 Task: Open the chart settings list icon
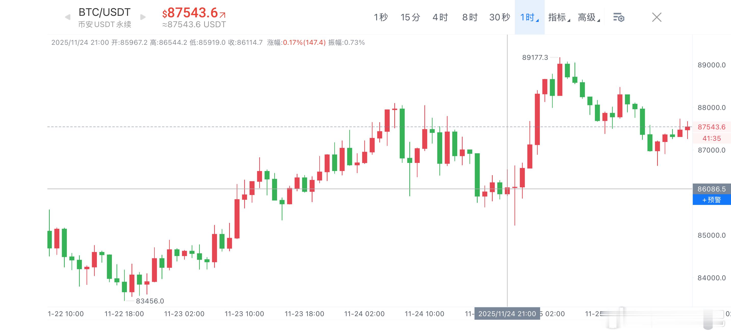(x=619, y=17)
